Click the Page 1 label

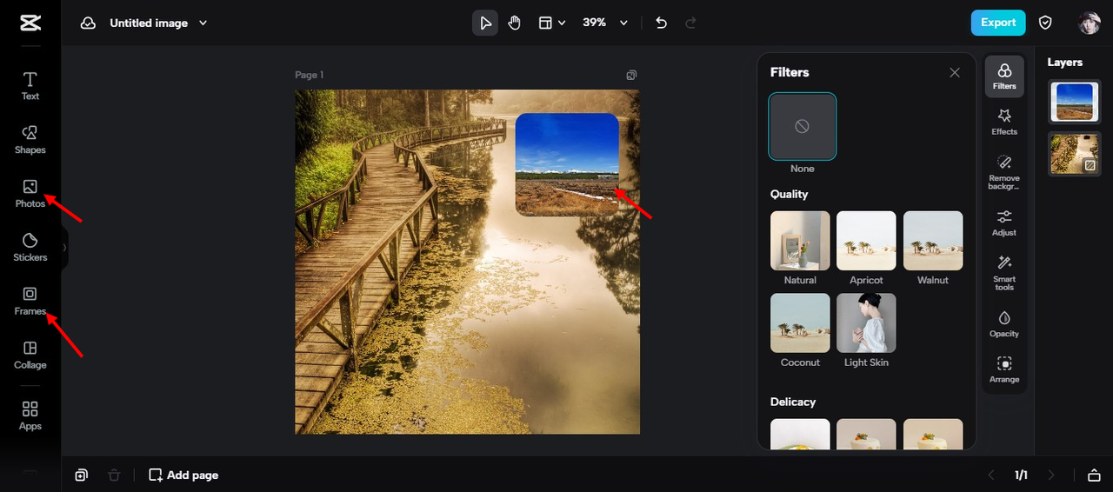tap(309, 75)
